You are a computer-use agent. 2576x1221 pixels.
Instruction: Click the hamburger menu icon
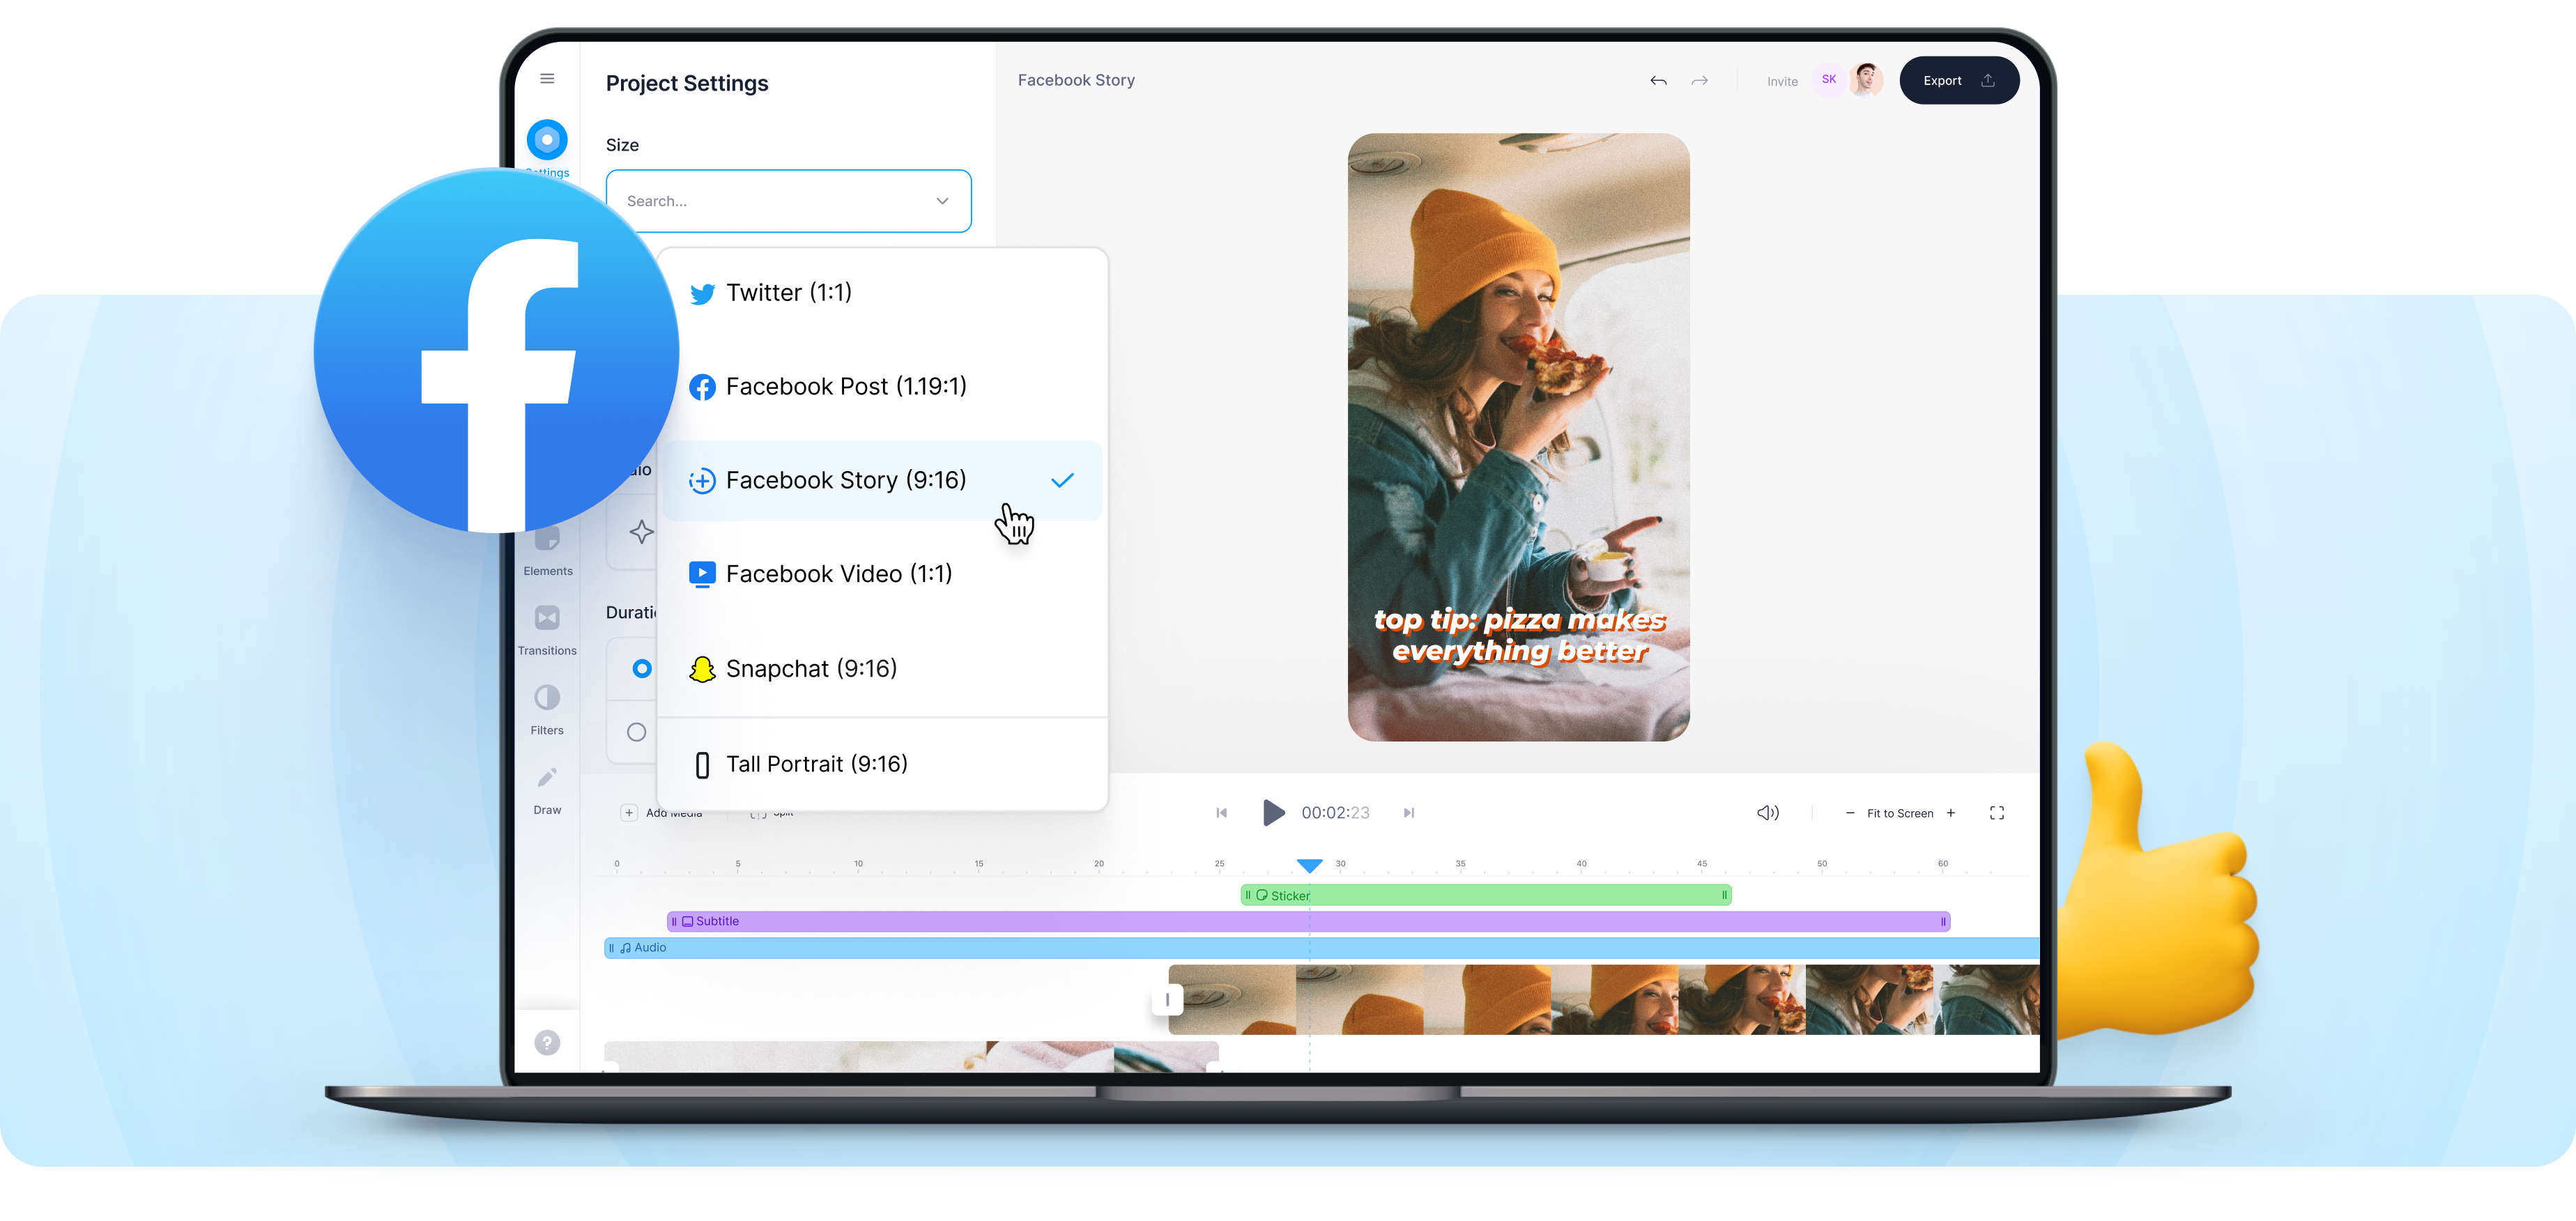[547, 78]
